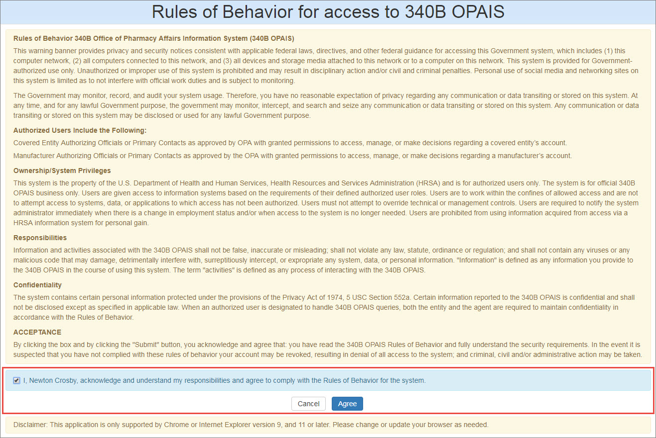
Task: Click the 'Rules of Behavior 340B Office of Pharmacy Affairs' heading
Action: click(x=154, y=38)
